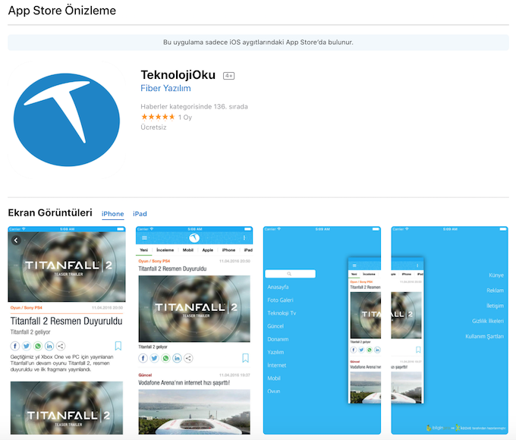Click the 4+ age rating badge
516x440 pixels.
point(228,76)
